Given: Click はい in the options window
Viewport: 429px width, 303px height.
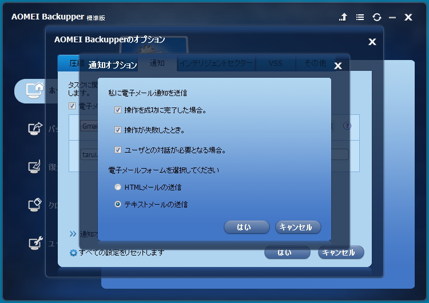Looking at the screenshot, I should [x=287, y=252].
